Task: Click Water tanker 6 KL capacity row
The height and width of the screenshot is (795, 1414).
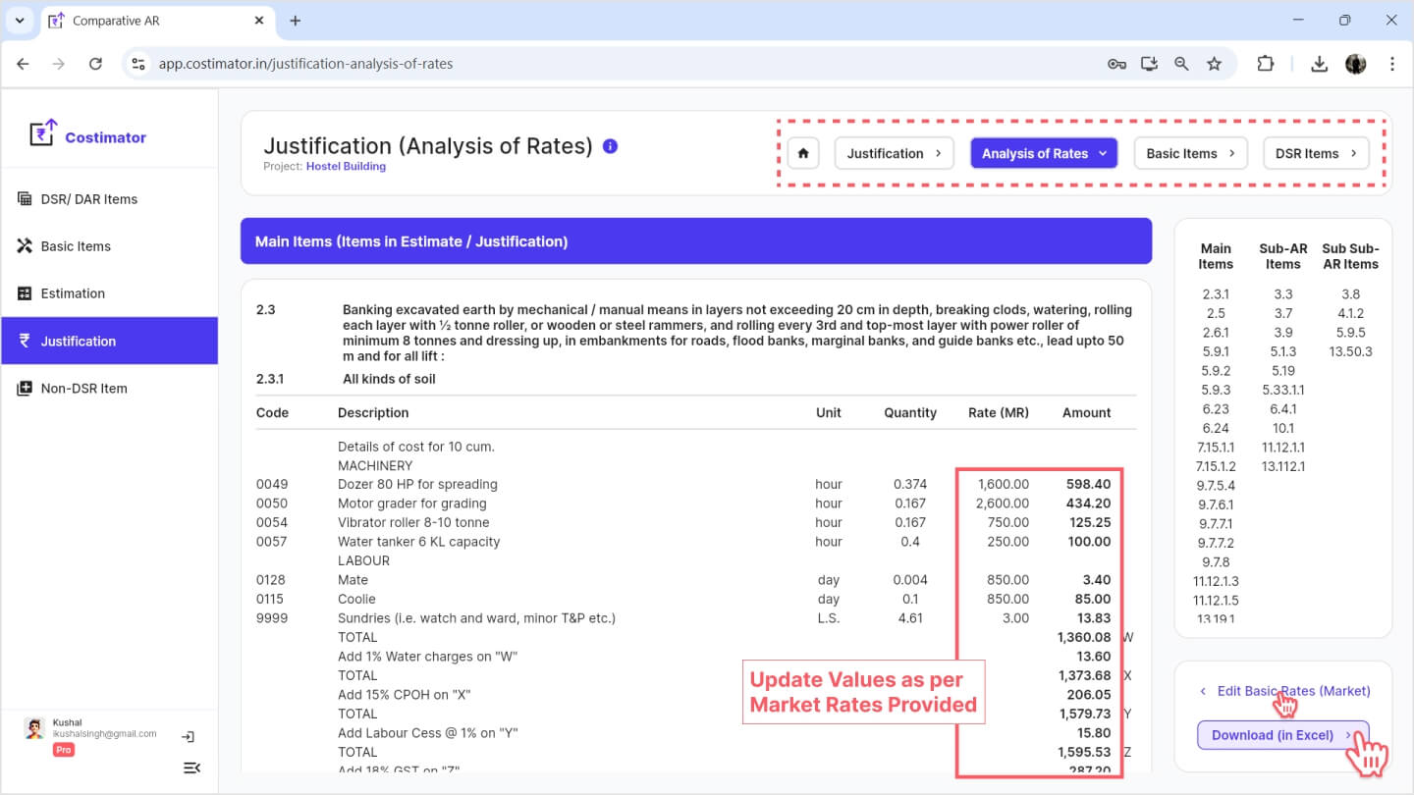Action: pos(696,542)
